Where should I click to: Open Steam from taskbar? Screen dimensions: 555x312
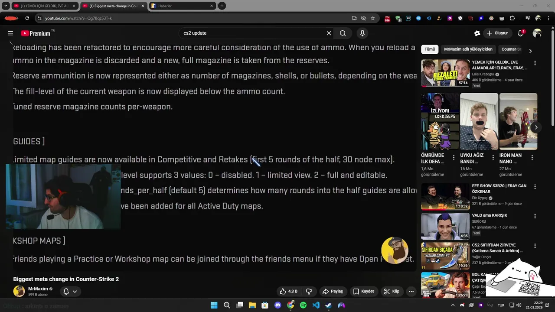click(329, 305)
